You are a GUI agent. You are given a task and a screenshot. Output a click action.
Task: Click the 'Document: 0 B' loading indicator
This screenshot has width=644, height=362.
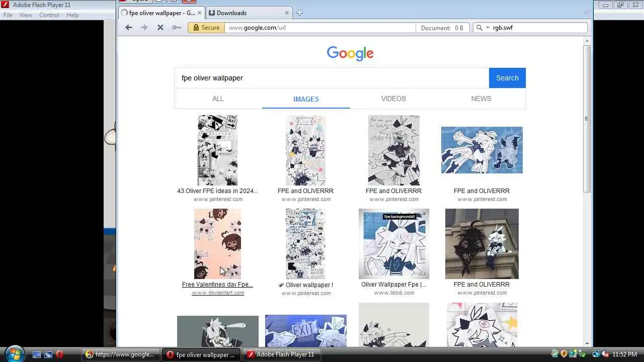pos(443,28)
